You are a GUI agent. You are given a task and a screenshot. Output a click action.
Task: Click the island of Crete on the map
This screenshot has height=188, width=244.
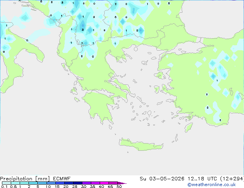point(145,142)
